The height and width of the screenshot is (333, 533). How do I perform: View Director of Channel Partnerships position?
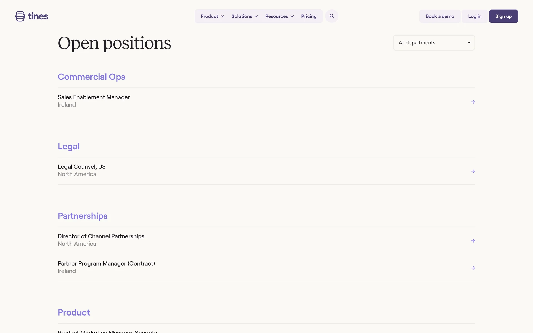point(101,236)
